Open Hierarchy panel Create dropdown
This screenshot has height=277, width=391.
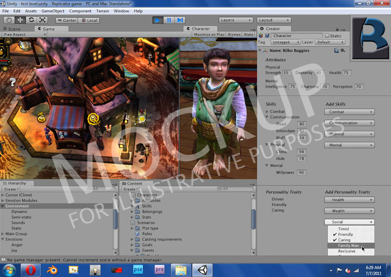(11, 189)
